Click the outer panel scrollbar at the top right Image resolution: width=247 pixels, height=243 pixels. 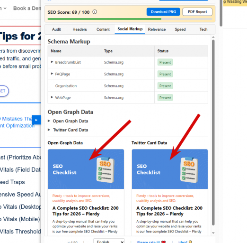tap(221, 13)
